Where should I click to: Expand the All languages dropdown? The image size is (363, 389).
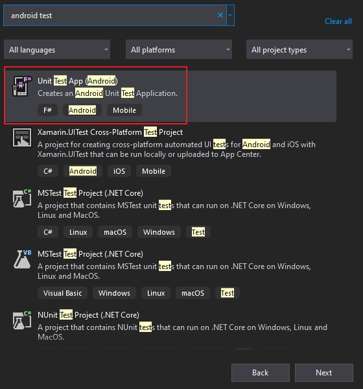click(x=57, y=49)
